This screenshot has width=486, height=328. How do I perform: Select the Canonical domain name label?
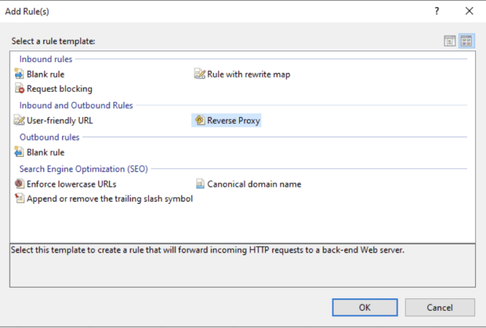[254, 184]
